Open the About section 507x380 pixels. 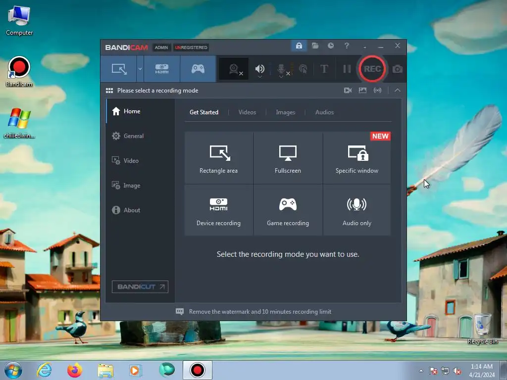coord(140,210)
